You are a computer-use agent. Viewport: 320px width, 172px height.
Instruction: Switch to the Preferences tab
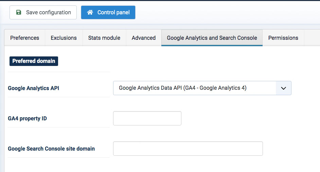24,38
